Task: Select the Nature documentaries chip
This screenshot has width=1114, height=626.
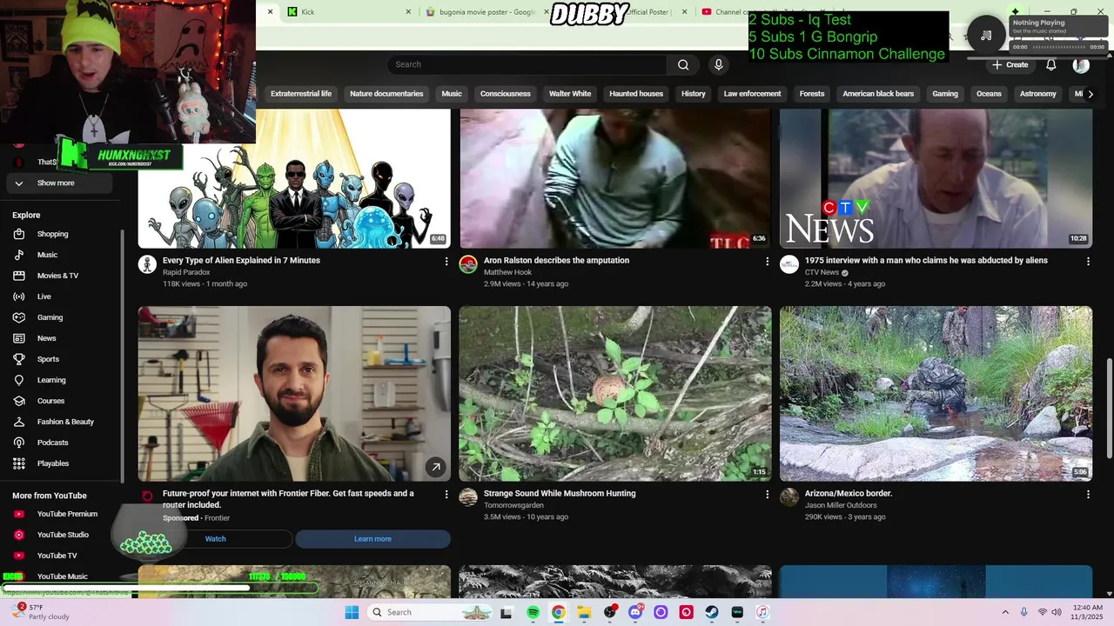Action: pyautogui.click(x=386, y=94)
